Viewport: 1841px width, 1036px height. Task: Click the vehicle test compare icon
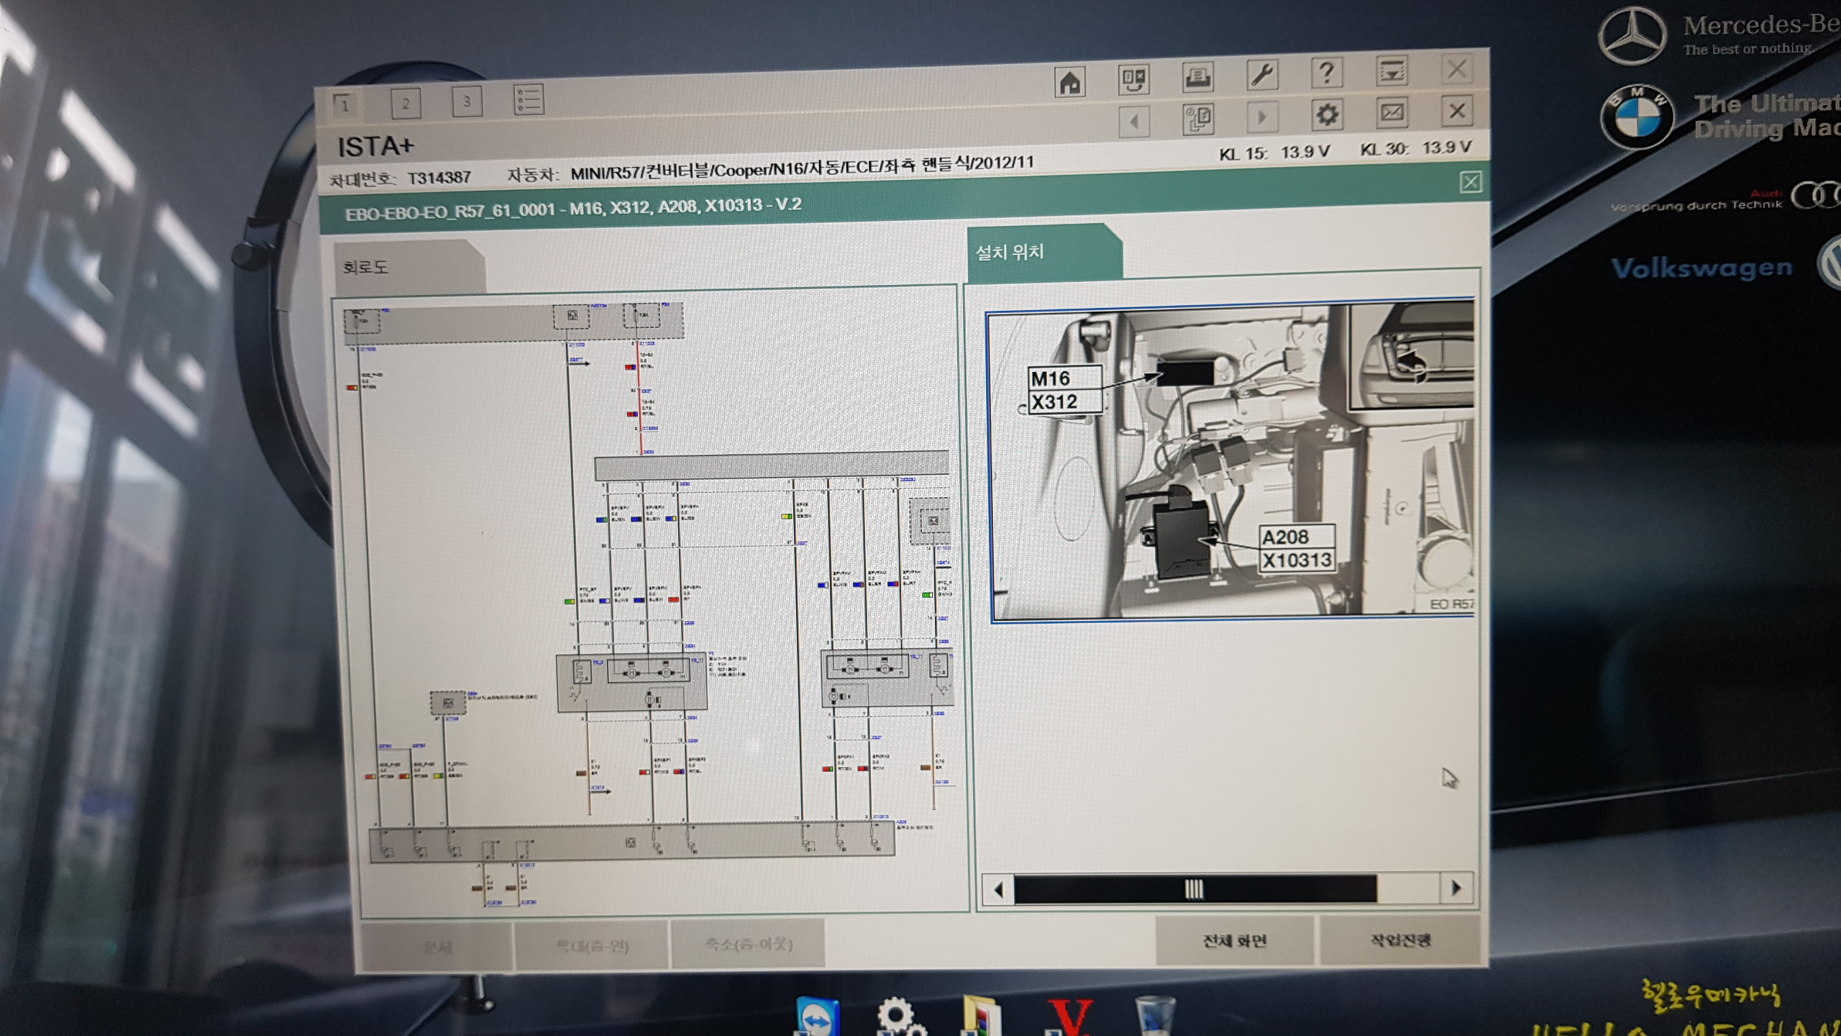click(x=1133, y=79)
